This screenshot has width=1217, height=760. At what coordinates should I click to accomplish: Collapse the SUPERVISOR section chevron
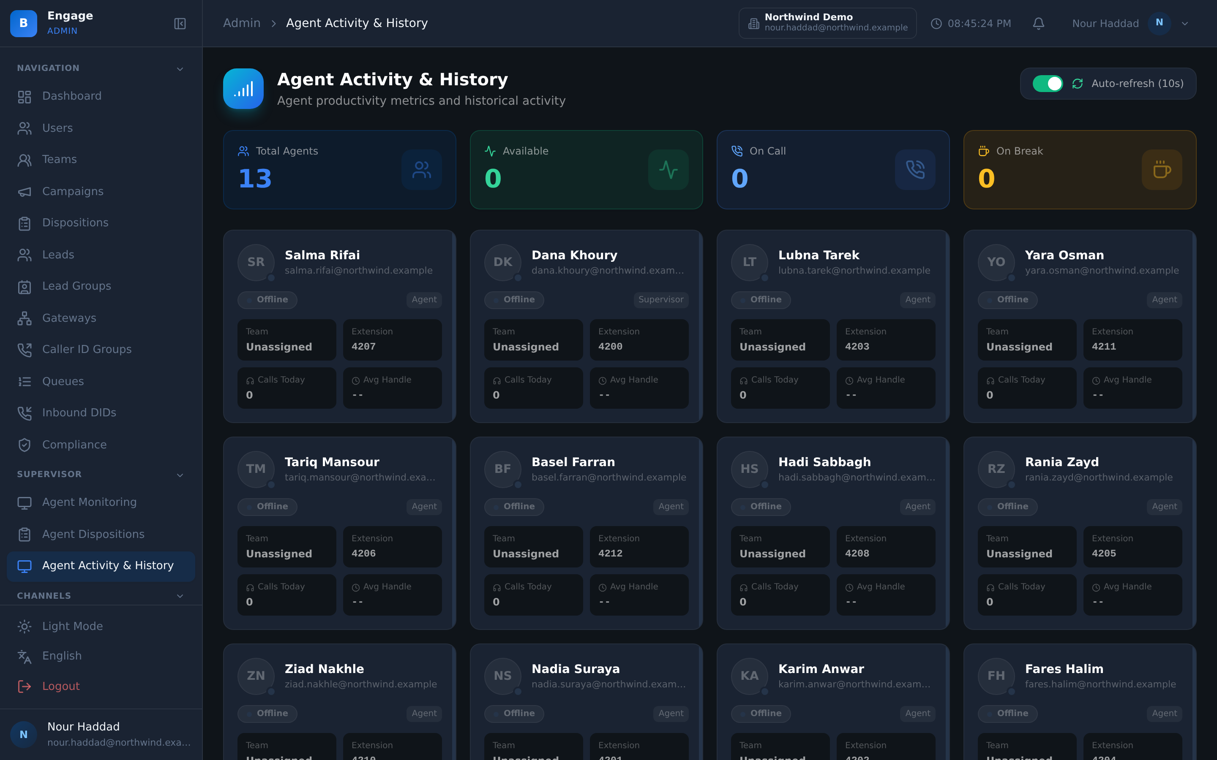tap(180, 475)
